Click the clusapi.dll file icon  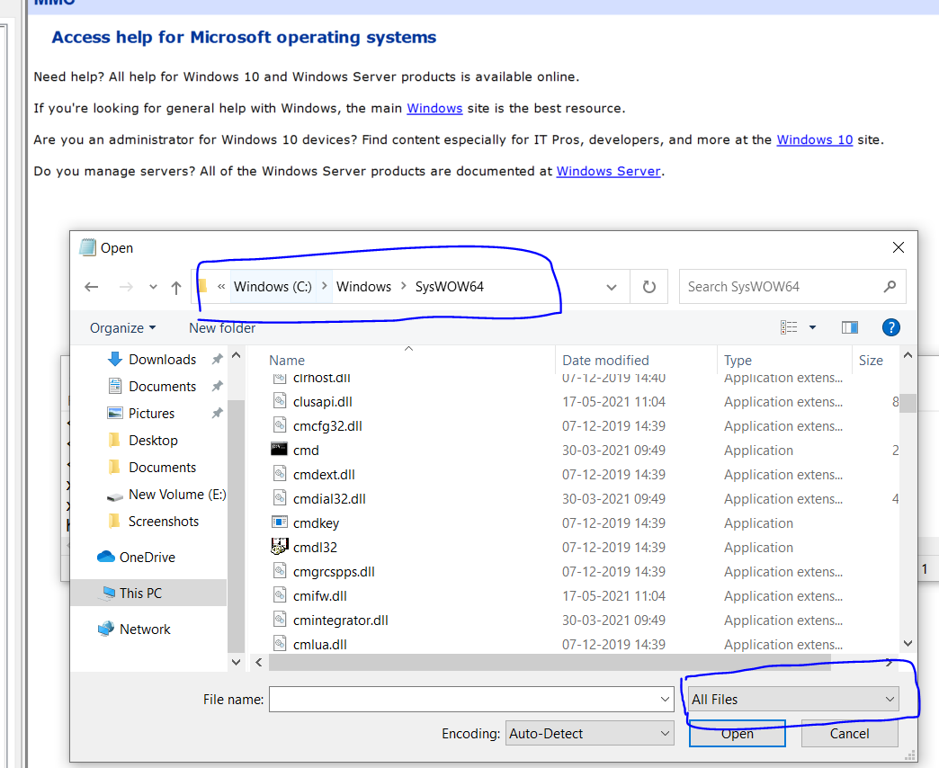click(280, 401)
